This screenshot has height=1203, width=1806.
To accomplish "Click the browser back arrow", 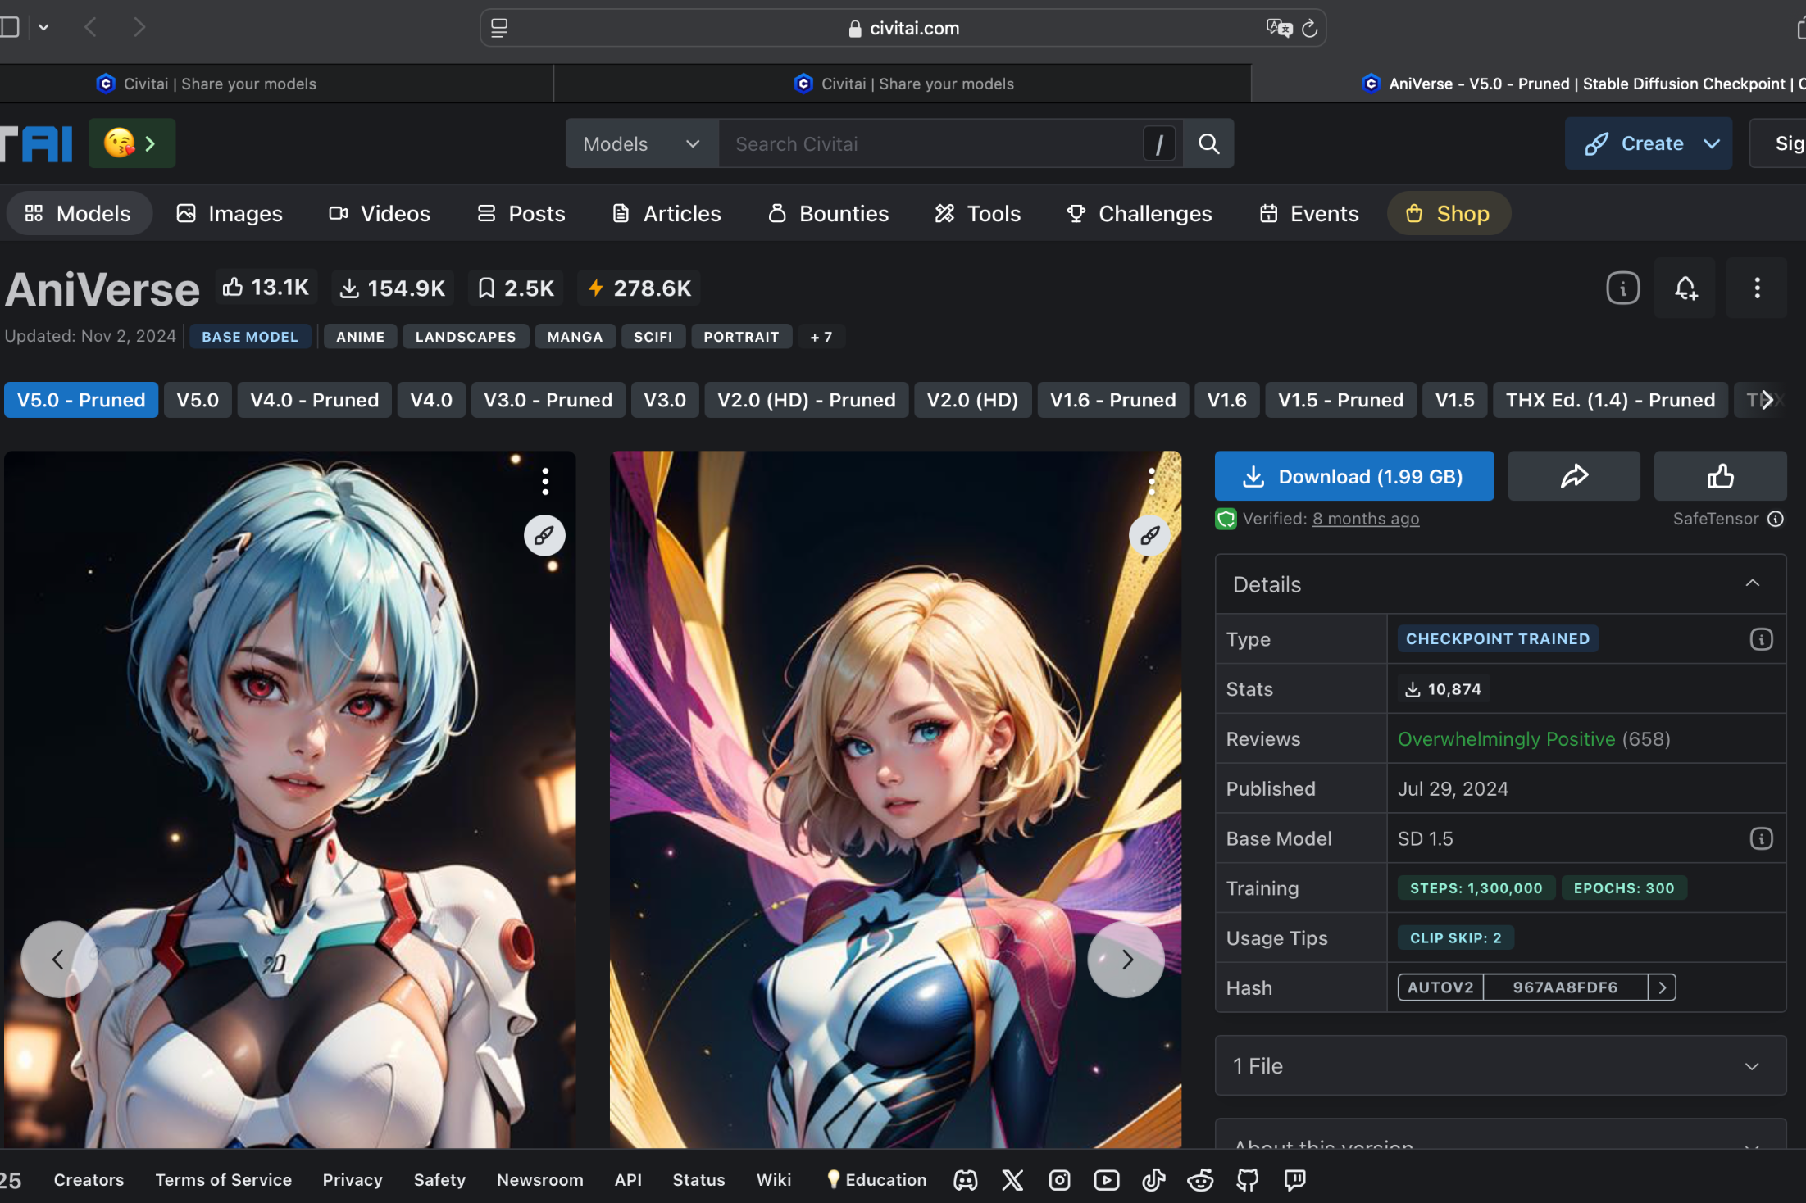I will [91, 28].
